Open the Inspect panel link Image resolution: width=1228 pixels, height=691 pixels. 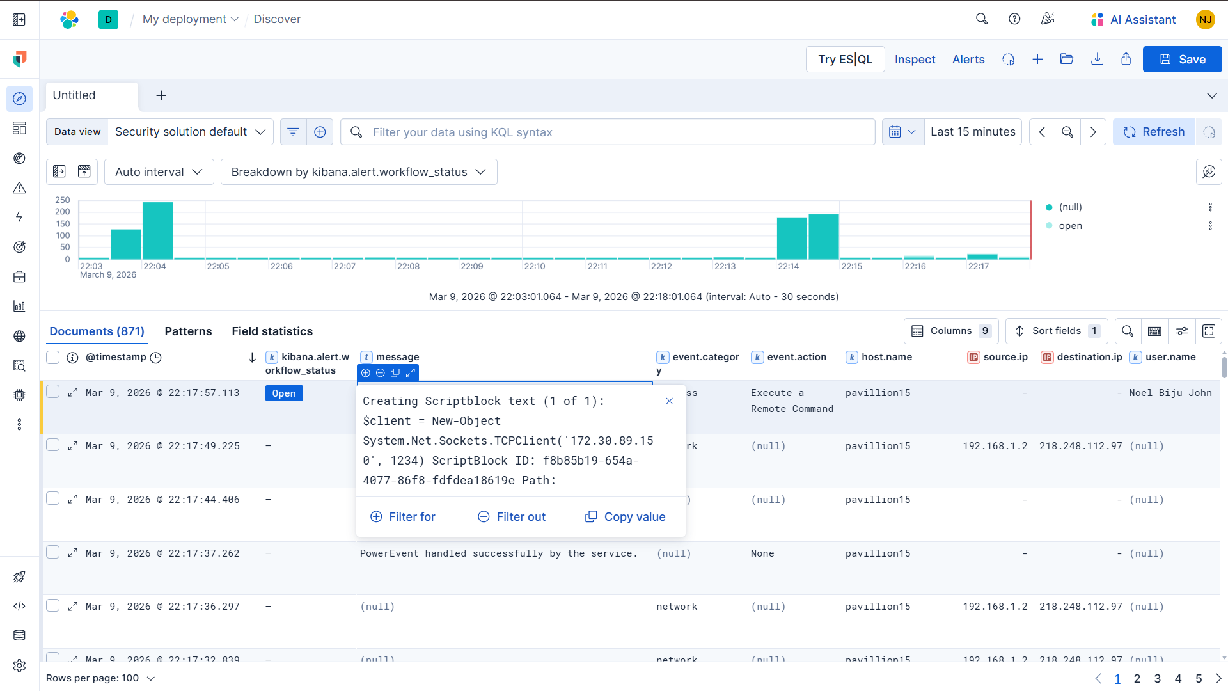[x=915, y=60]
